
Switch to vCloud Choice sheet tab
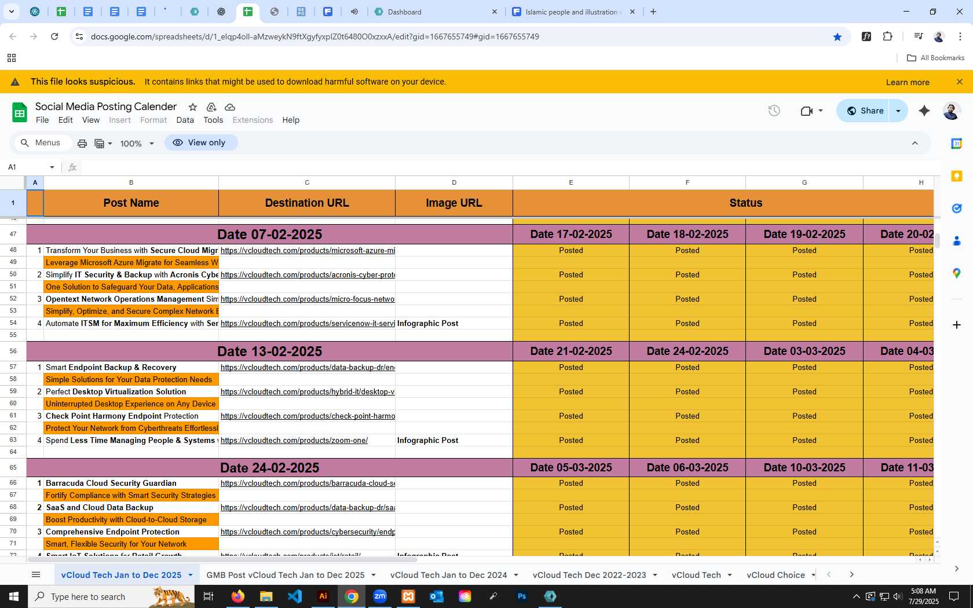point(776,575)
